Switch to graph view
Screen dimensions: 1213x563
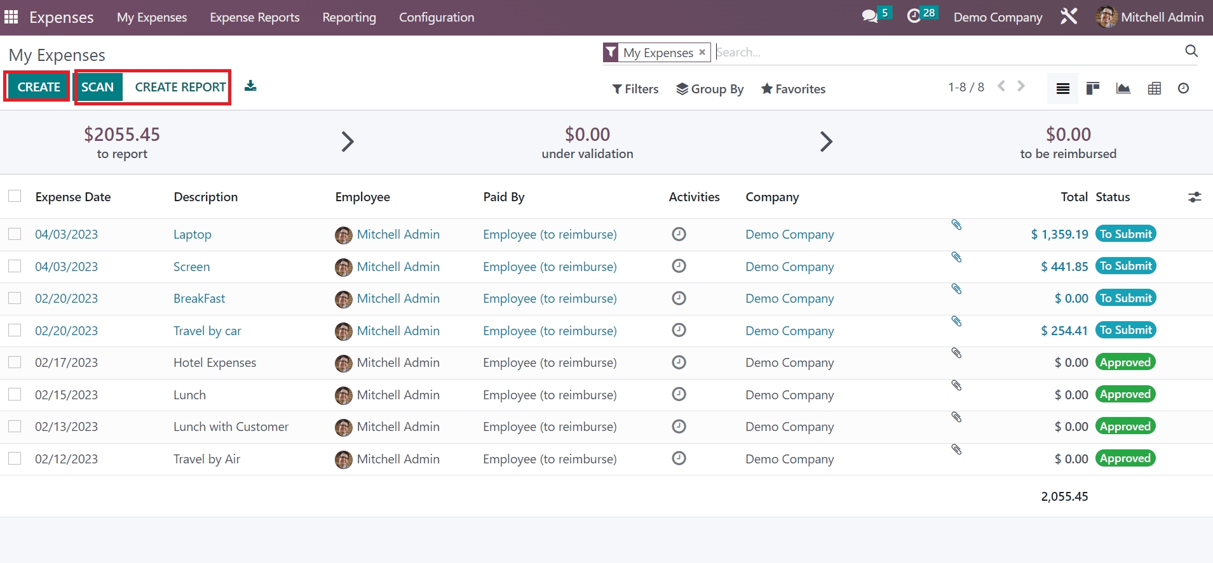click(x=1123, y=89)
